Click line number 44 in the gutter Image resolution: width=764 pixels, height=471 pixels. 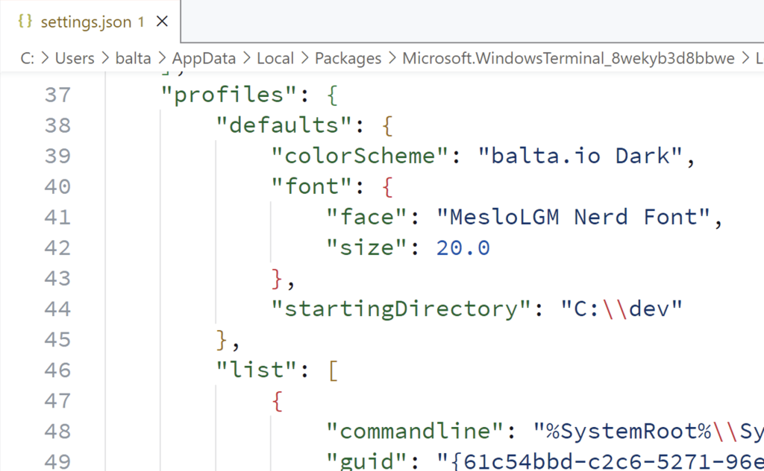click(57, 309)
